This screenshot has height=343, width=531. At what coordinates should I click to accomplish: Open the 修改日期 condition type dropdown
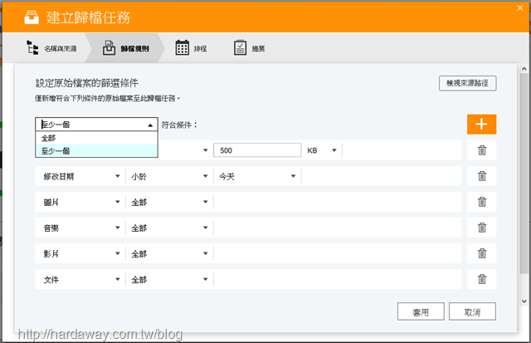pyautogui.click(x=80, y=176)
